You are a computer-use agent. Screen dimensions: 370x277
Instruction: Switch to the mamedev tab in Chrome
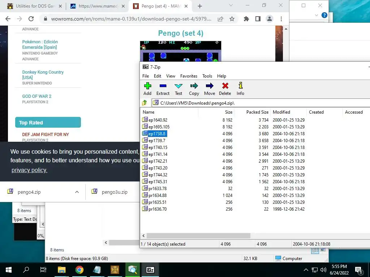coord(97,6)
